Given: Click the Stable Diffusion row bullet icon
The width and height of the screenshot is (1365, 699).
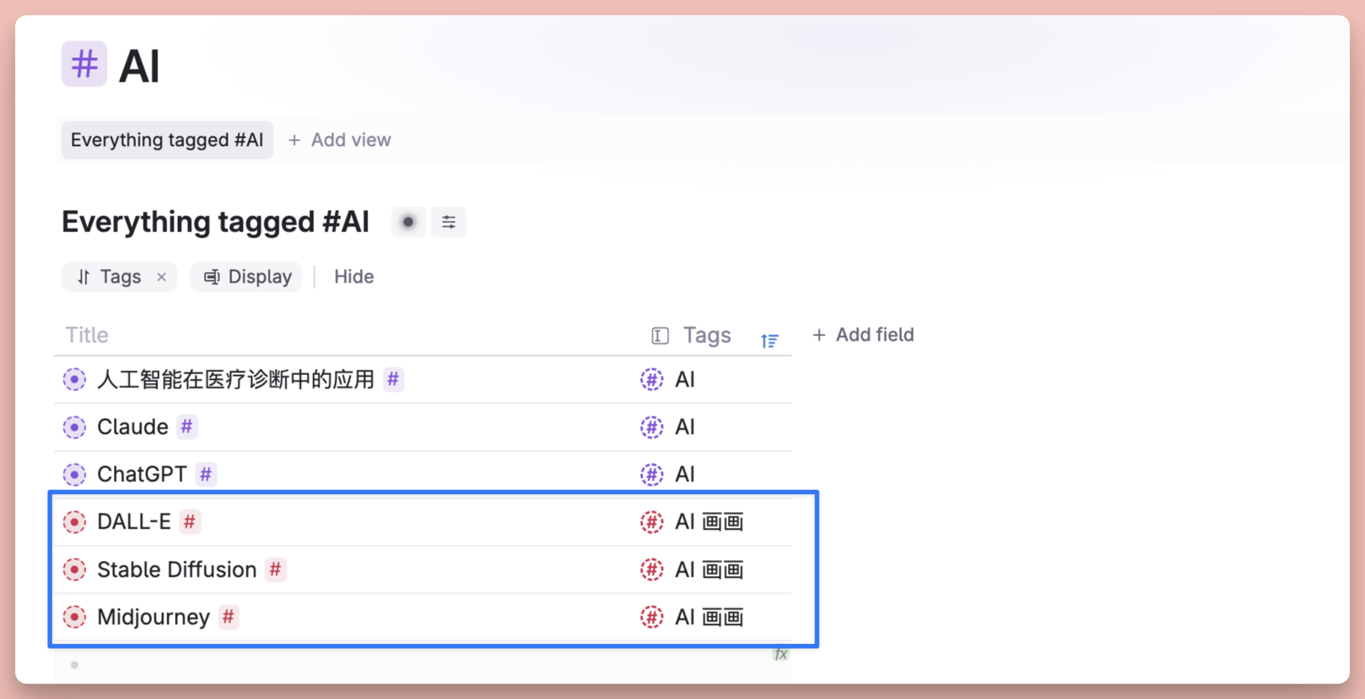Looking at the screenshot, I should coord(74,570).
